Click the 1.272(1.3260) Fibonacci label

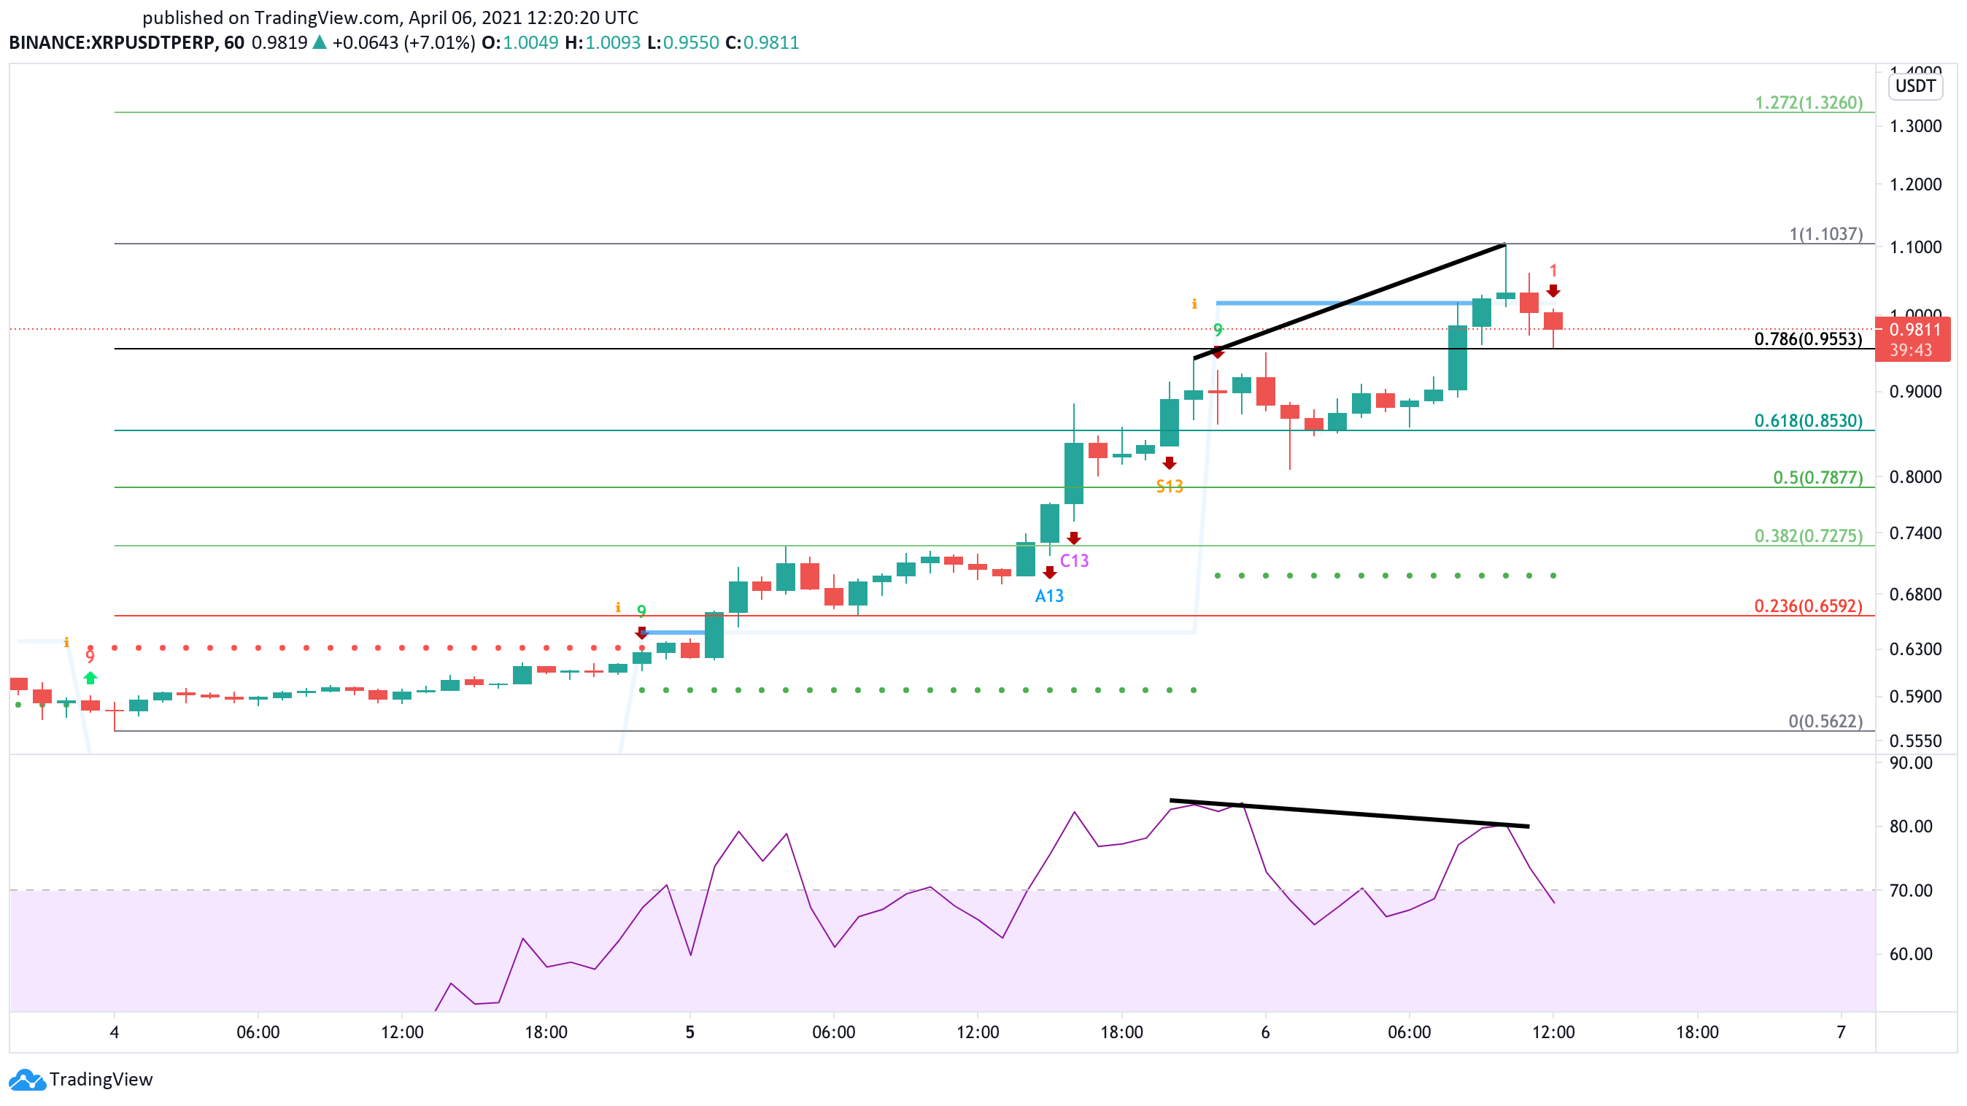point(1808,102)
